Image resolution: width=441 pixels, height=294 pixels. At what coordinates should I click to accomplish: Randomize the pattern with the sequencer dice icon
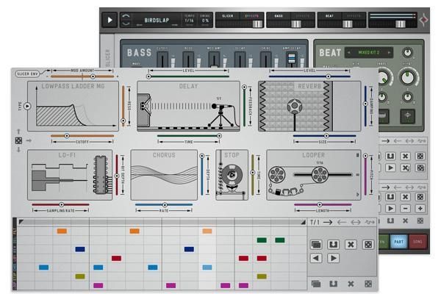pos(367,244)
